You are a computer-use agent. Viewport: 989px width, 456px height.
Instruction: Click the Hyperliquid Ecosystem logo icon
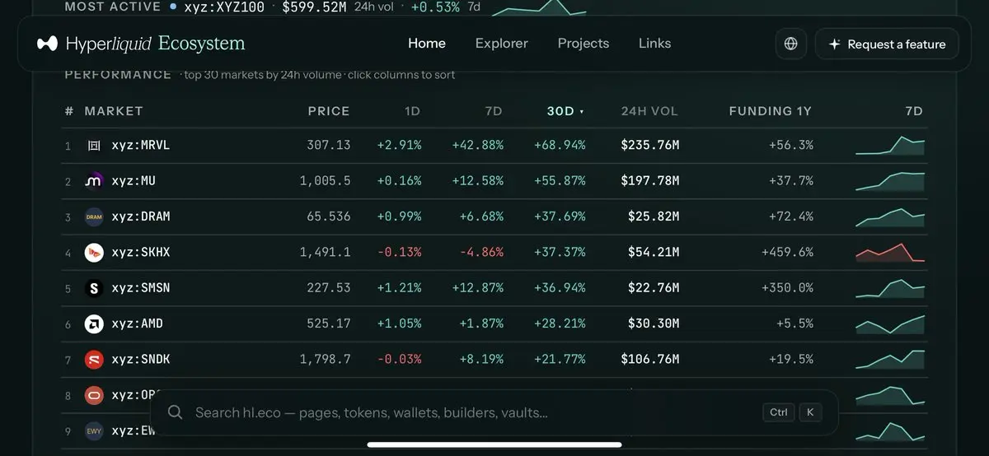click(x=47, y=44)
